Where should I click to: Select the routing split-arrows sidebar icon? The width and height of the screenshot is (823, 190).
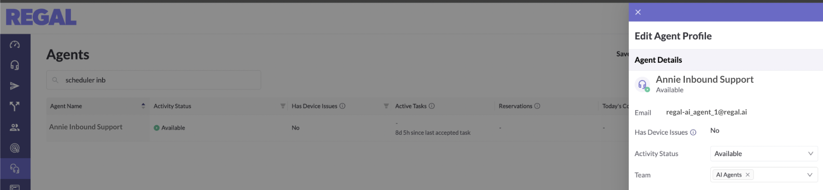[x=15, y=106]
